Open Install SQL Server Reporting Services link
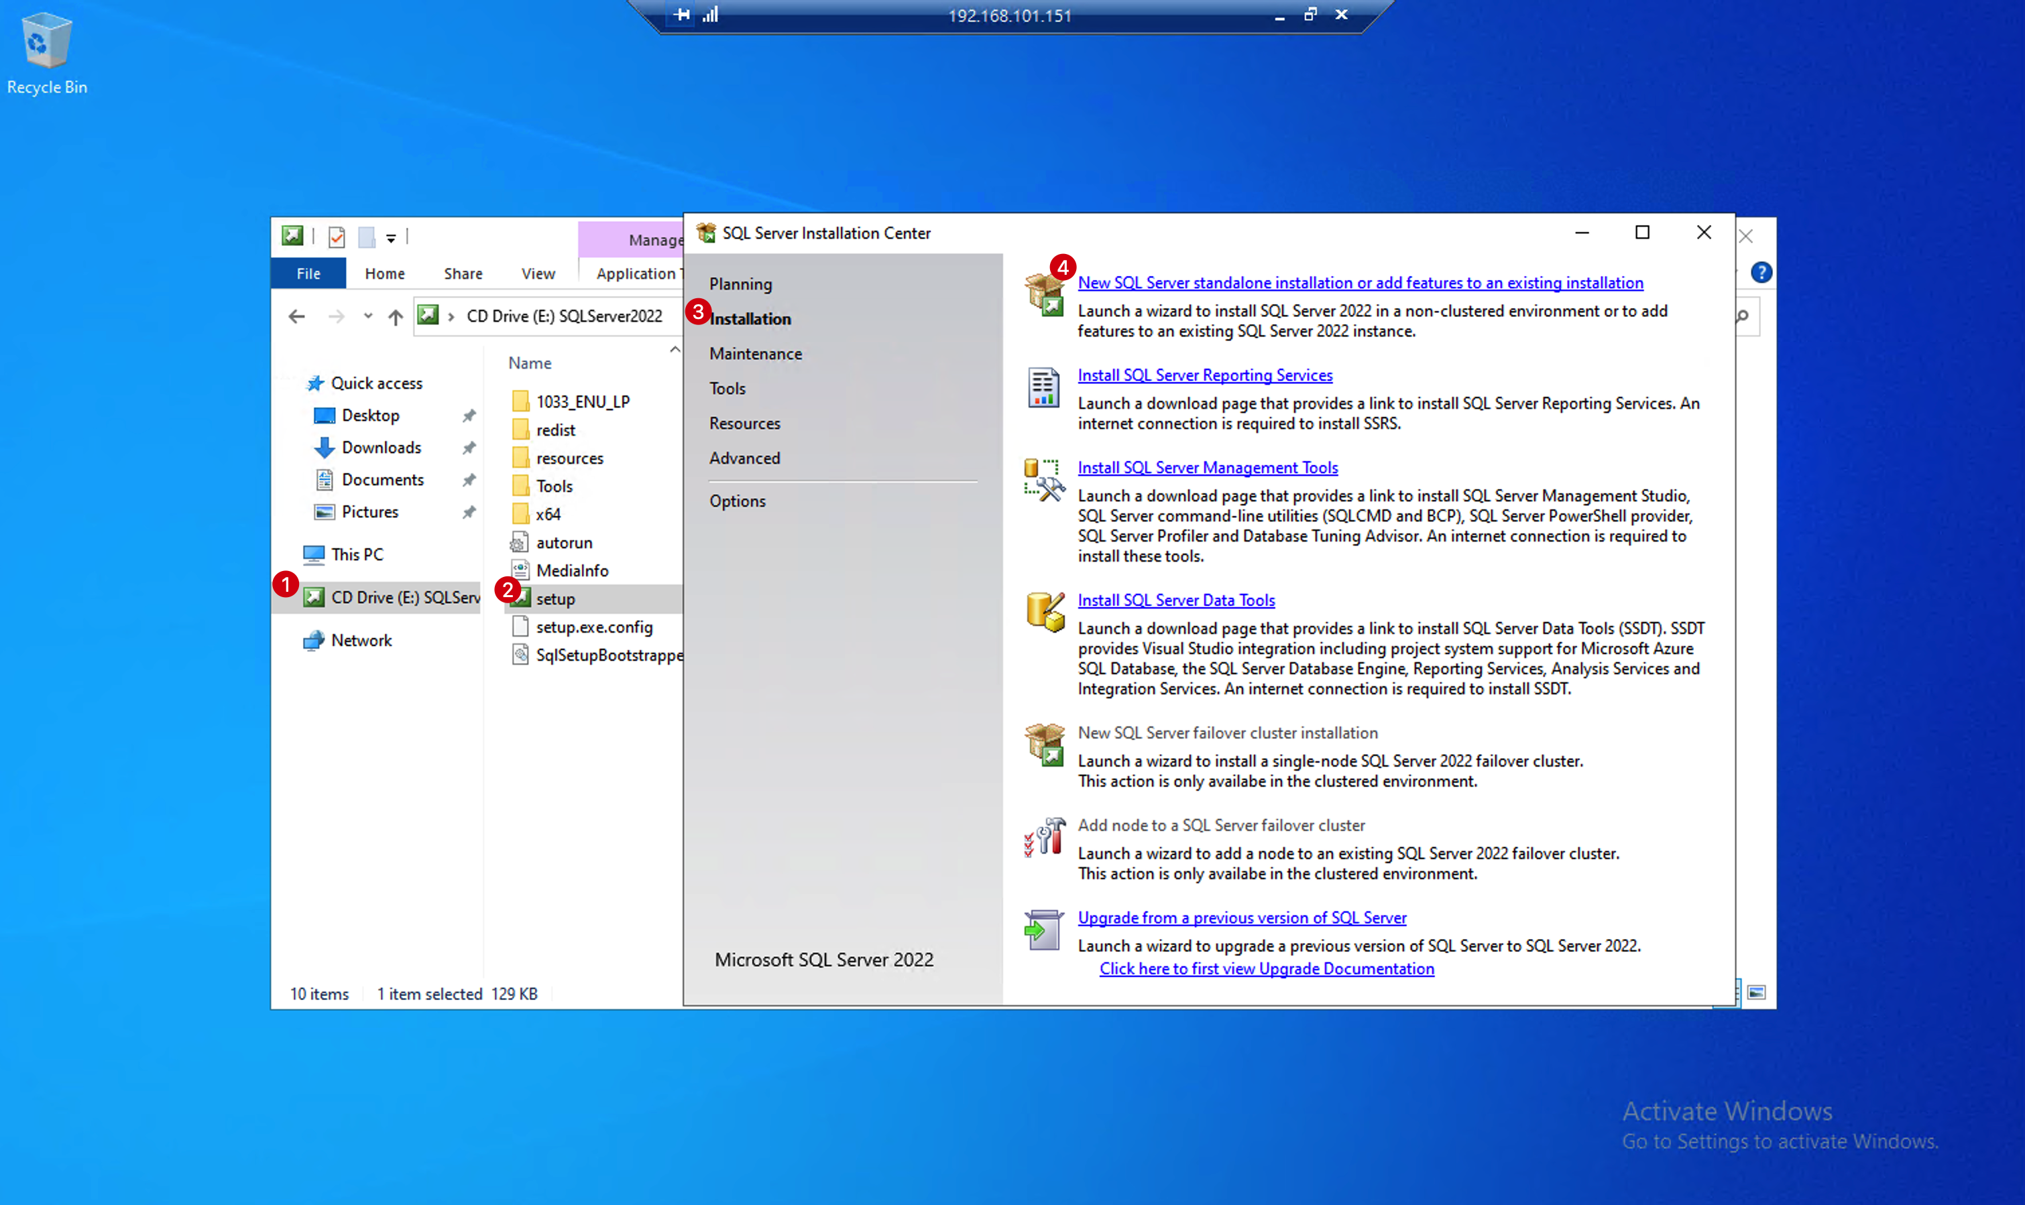 pos(1204,375)
